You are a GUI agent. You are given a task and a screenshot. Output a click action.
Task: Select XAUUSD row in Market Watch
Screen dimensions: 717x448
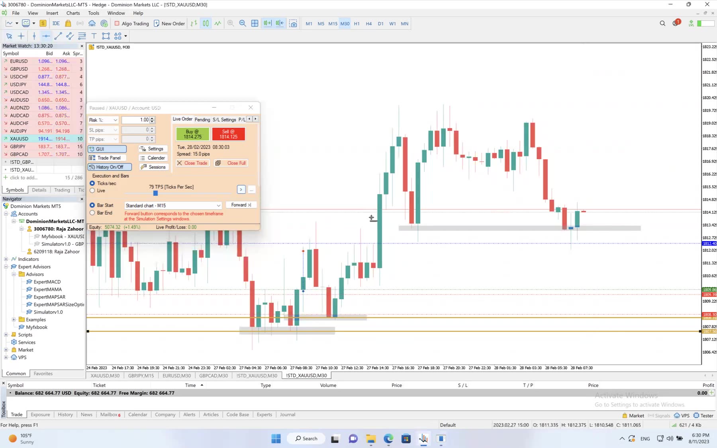[x=42, y=138]
